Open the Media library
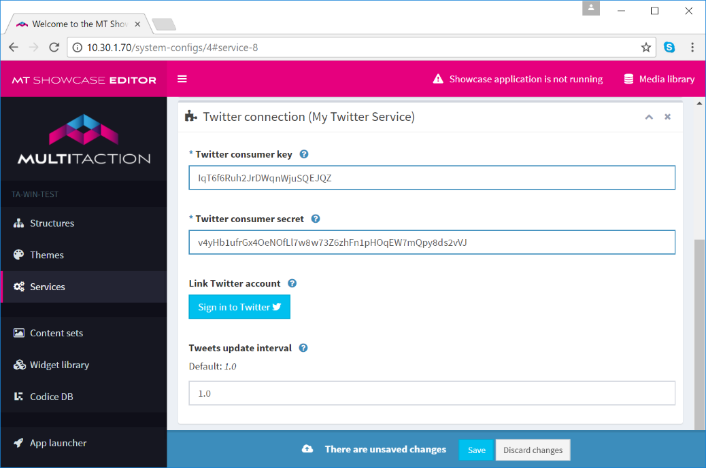 tap(658, 79)
